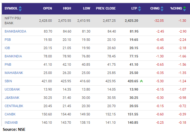
Task: Open CANBK stock page
Action: (10, 114)
